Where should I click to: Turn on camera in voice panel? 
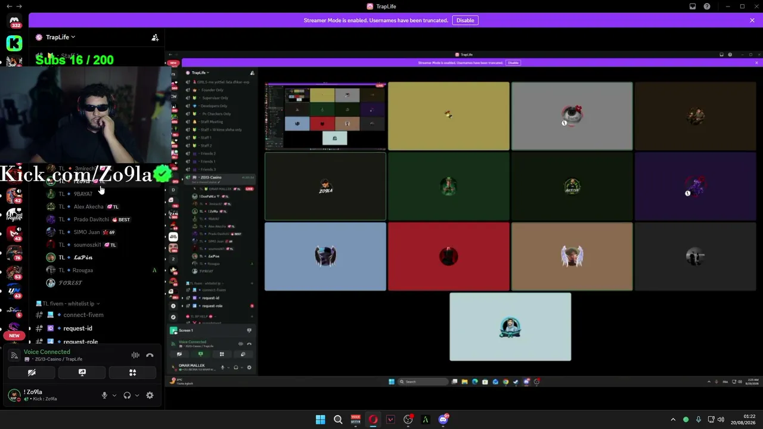point(32,372)
